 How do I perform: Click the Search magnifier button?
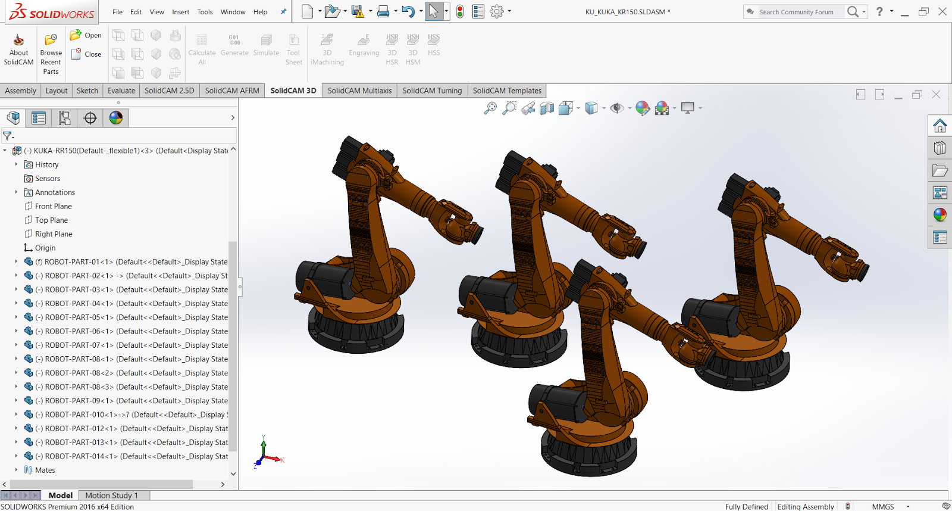point(853,11)
